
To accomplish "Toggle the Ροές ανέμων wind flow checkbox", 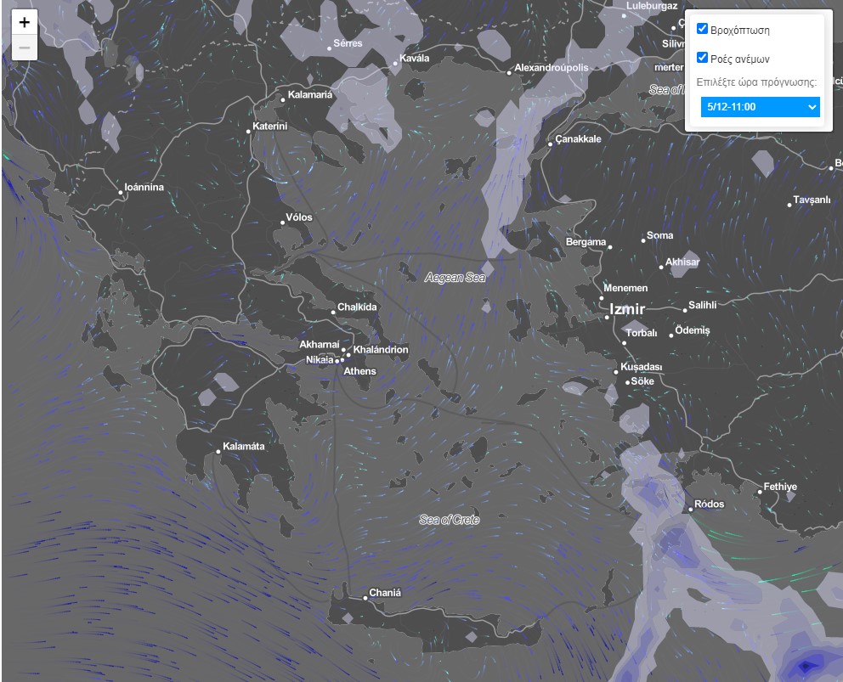I will (702, 57).
